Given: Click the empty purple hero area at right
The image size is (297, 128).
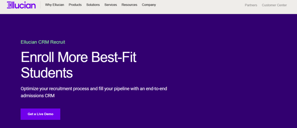Looking at the screenshot, I should tap(238, 73).
